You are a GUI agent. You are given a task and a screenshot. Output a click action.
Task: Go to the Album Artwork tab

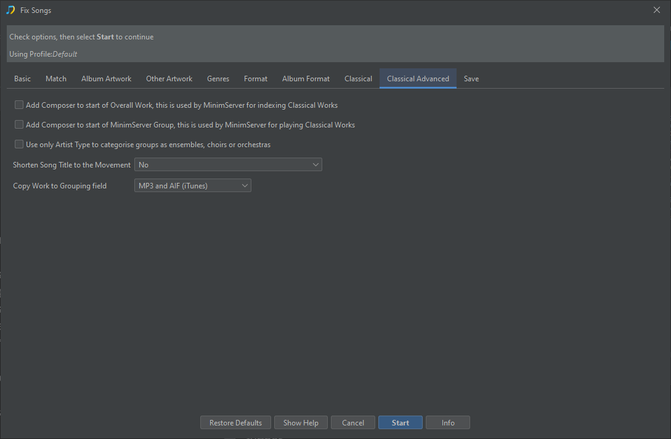[x=106, y=79]
